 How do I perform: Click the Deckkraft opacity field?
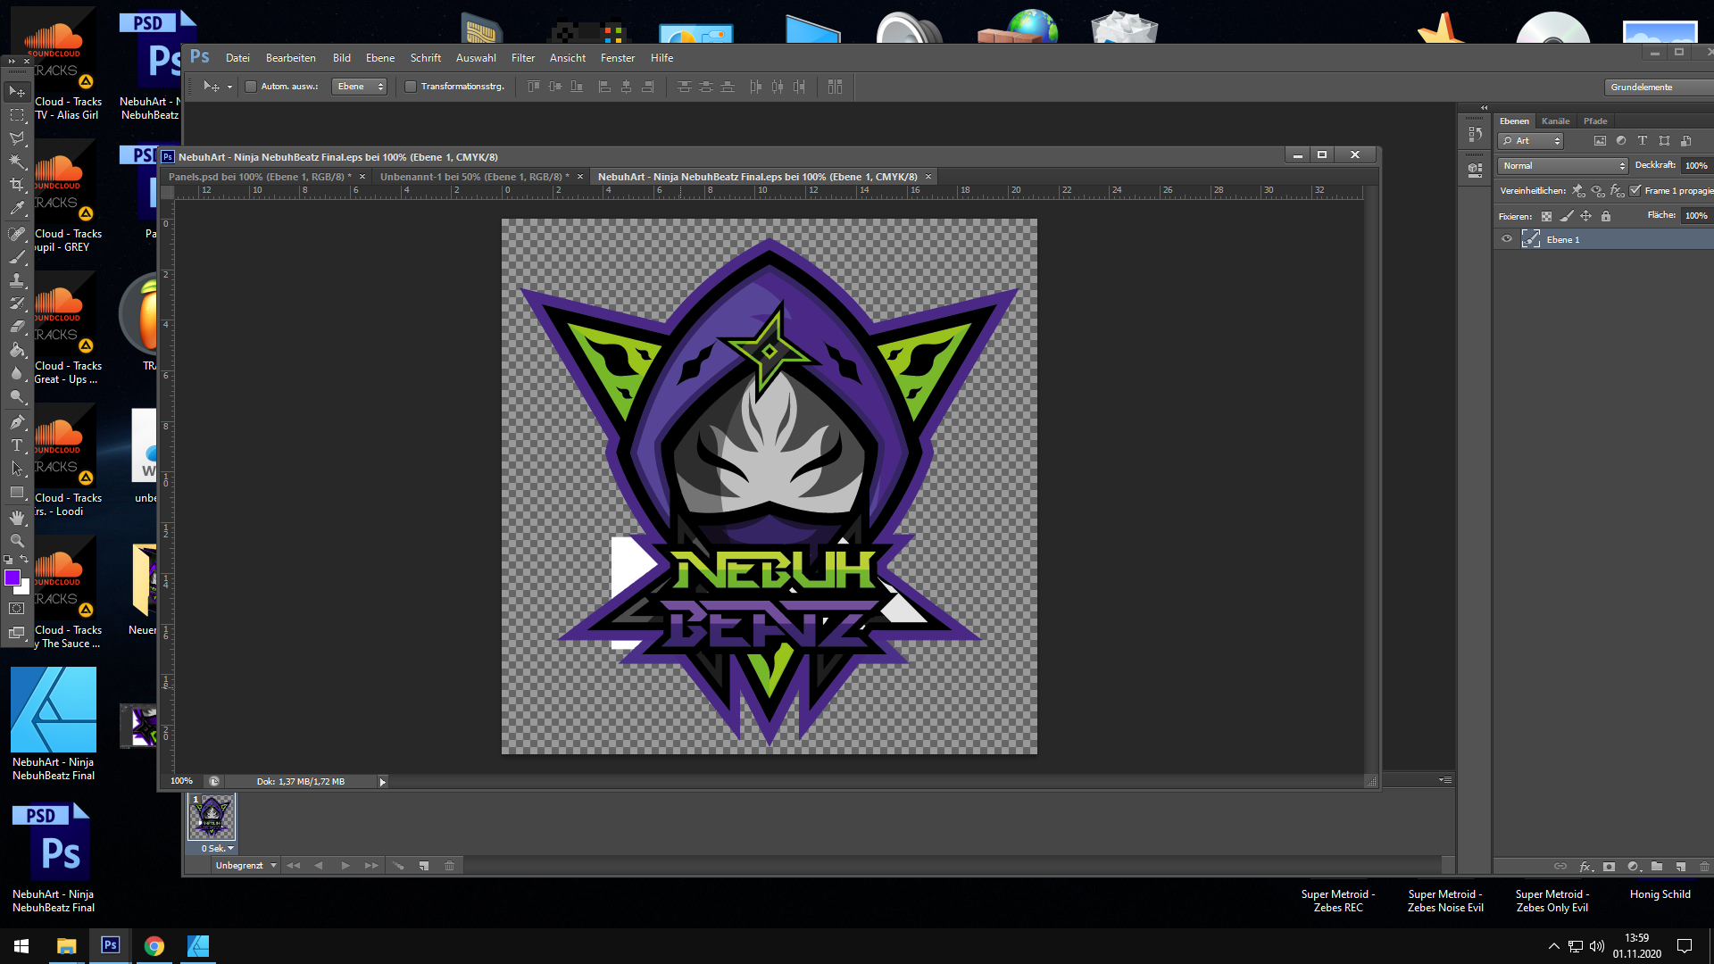point(1695,166)
